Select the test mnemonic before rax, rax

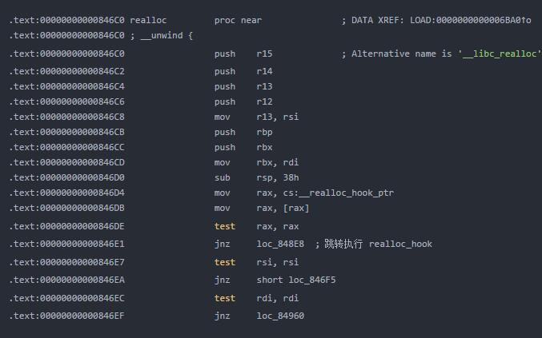(225, 226)
